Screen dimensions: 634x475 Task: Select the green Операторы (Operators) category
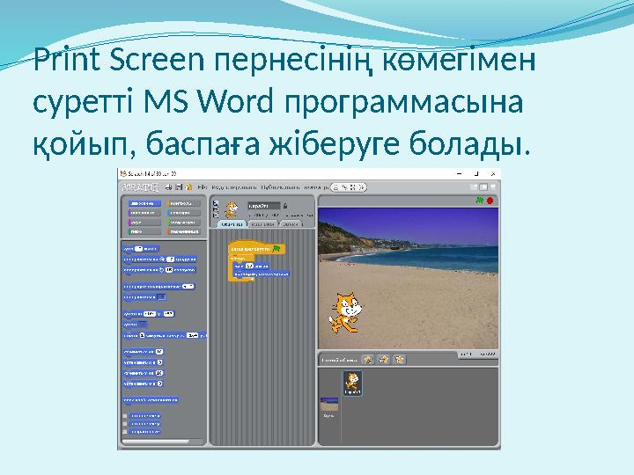183,223
